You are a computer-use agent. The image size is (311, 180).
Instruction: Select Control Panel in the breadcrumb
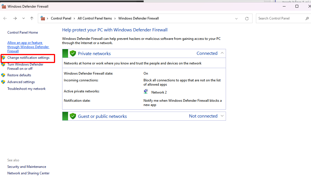point(61,18)
